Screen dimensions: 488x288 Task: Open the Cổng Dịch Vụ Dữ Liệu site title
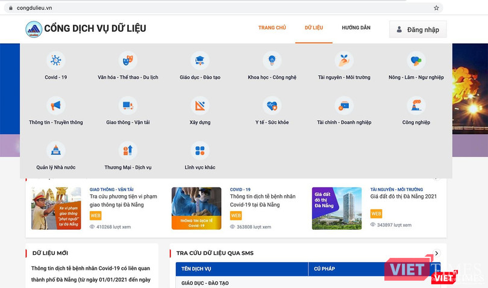[x=95, y=28]
